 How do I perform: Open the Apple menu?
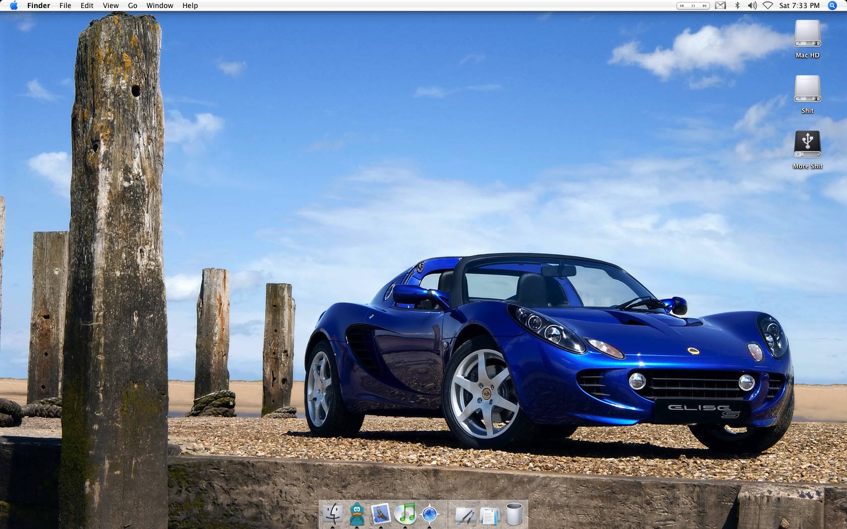[14, 6]
